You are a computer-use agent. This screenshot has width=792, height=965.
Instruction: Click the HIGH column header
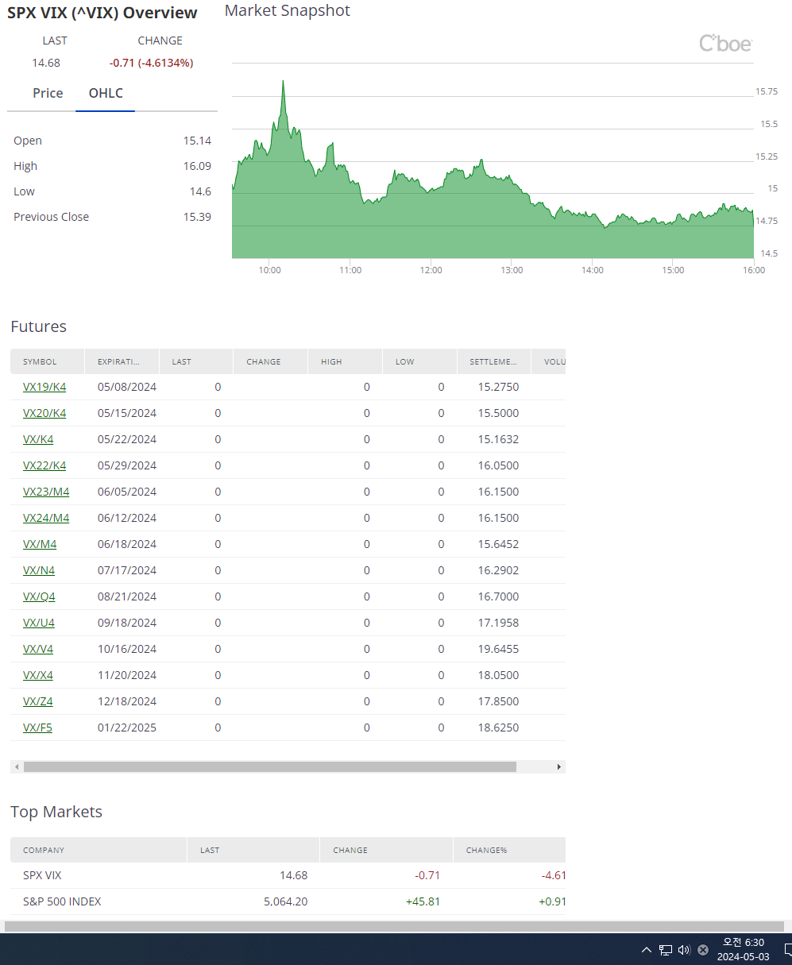346,361
